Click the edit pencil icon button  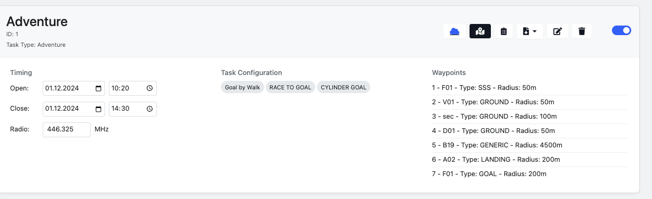click(x=558, y=31)
